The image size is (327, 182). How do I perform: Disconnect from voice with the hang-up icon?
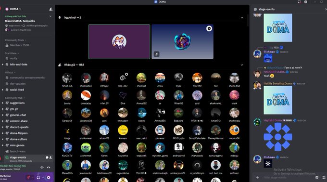coord(49,168)
